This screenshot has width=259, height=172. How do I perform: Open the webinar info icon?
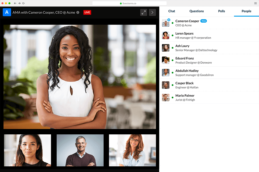(x=78, y=12)
